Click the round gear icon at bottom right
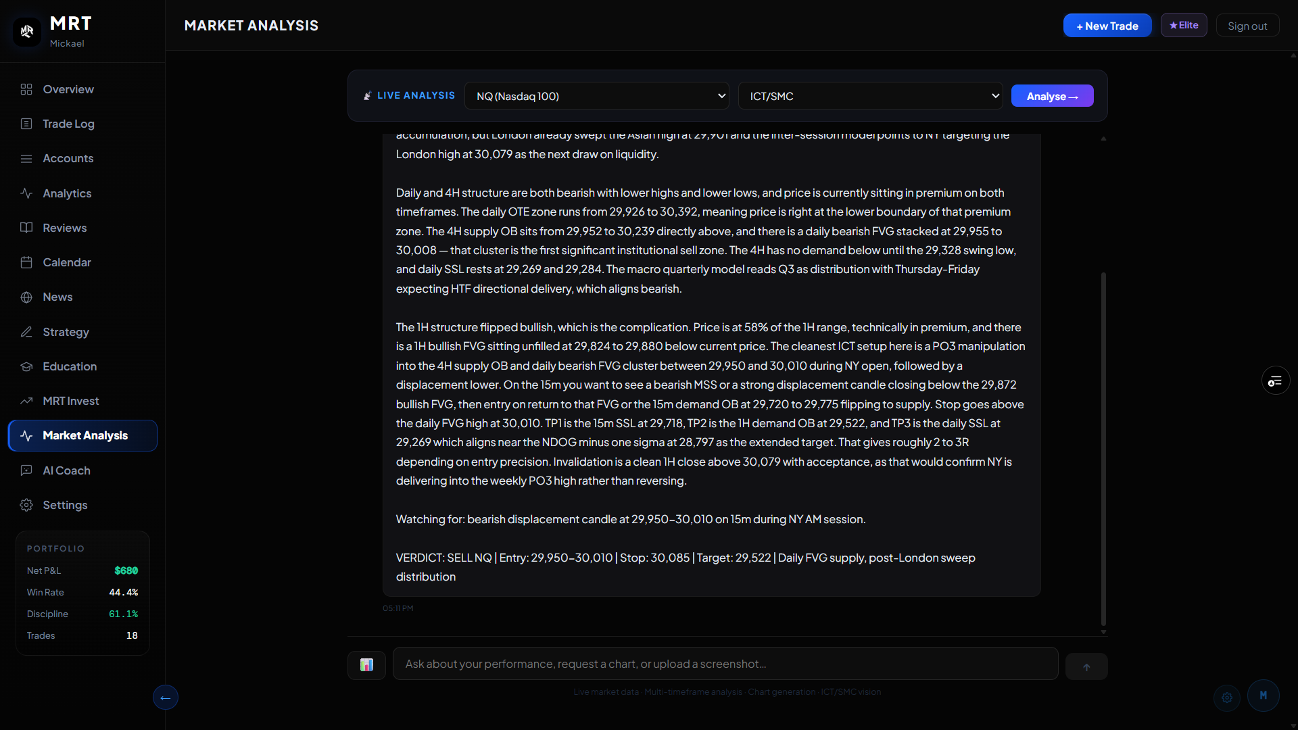Image resolution: width=1298 pixels, height=730 pixels. pos(1227,698)
